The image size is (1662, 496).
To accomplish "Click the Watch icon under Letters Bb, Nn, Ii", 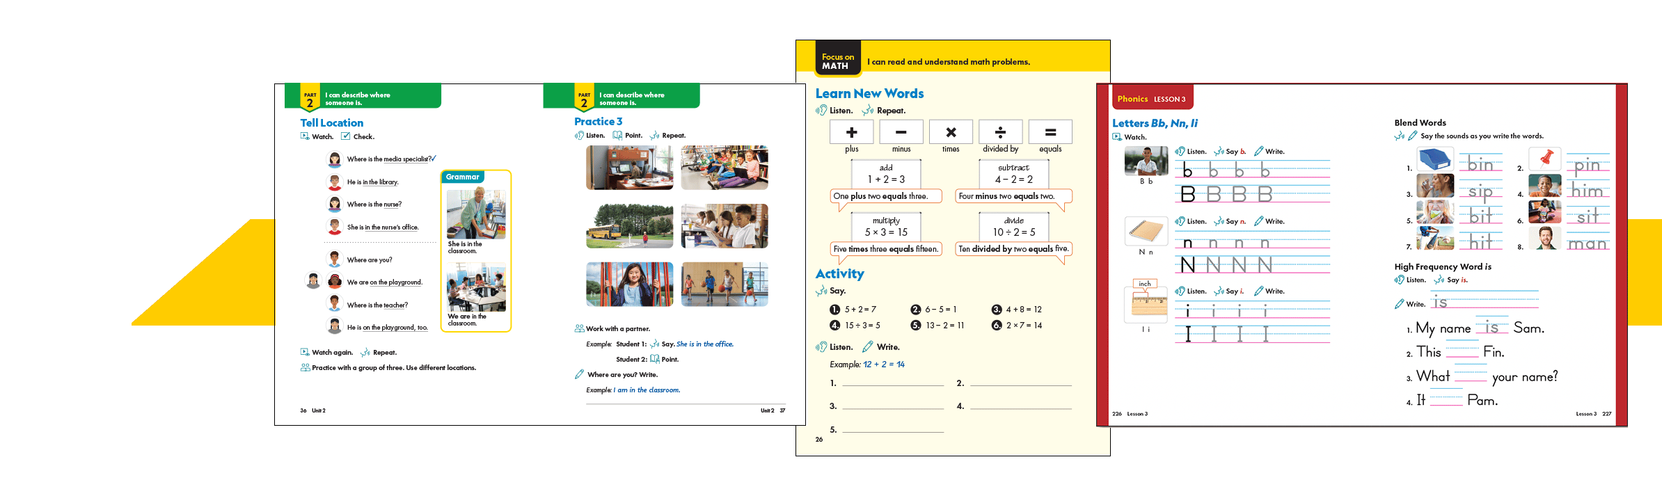I will pyautogui.click(x=1117, y=137).
